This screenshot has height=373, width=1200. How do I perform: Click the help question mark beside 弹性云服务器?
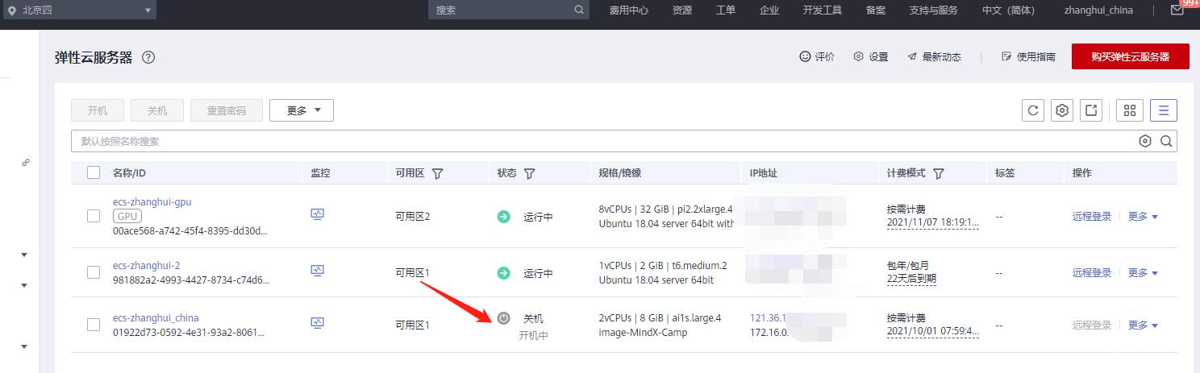pos(148,57)
